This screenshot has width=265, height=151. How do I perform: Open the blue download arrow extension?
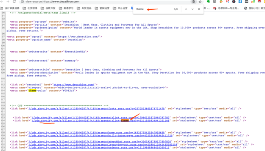click(x=240, y=2)
